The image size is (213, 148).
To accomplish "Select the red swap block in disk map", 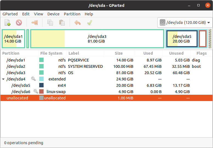I will click(203, 39).
